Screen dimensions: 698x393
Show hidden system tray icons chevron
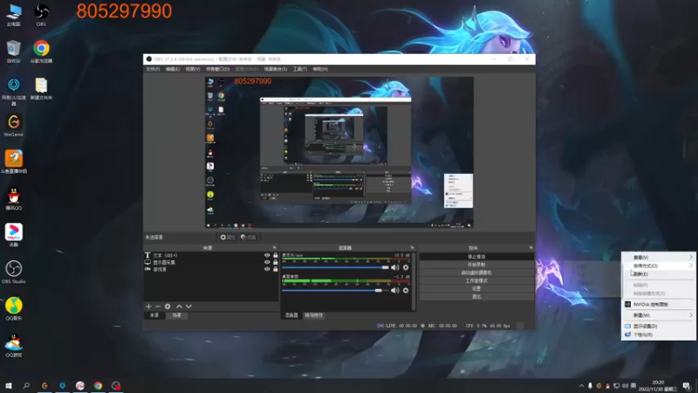(581, 386)
